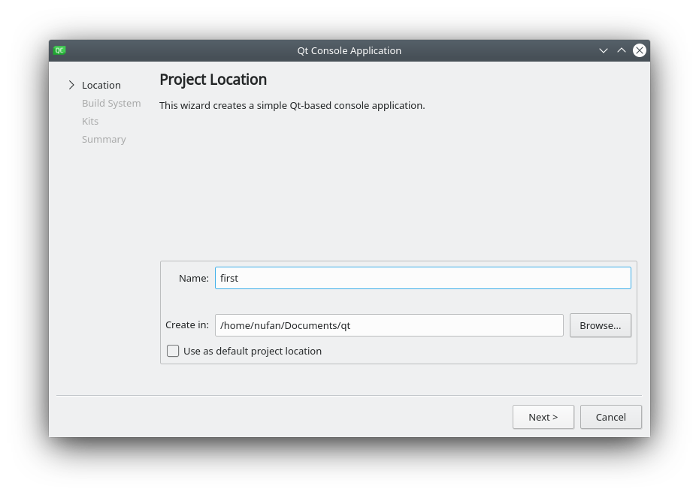The width and height of the screenshot is (699, 495).
Task: Click the Qt logo in the title bar
Action: (x=59, y=50)
